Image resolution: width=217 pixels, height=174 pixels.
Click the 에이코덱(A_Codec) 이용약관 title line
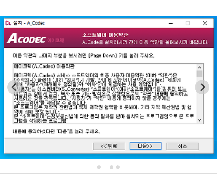coord(44,67)
